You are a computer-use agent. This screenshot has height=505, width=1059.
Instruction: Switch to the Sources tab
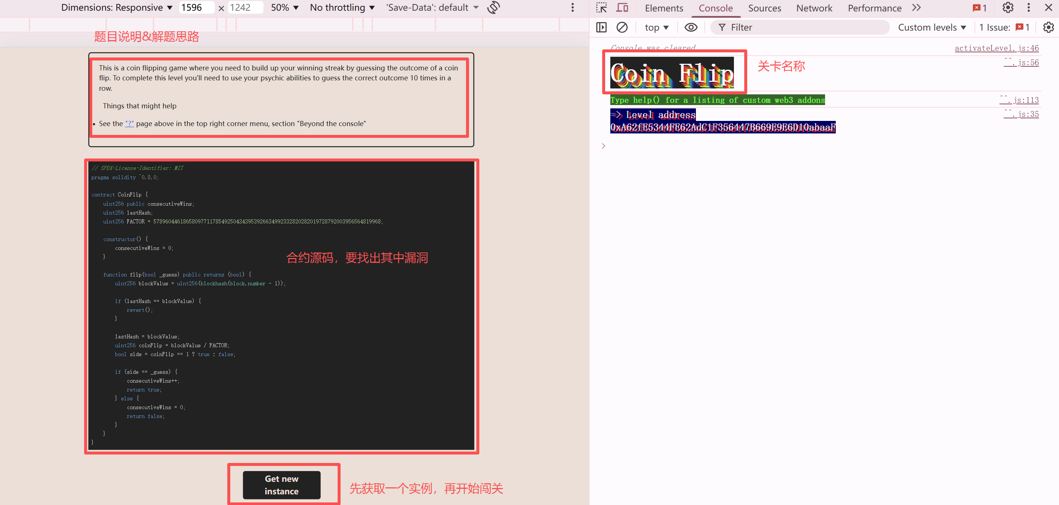(x=764, y=8)
